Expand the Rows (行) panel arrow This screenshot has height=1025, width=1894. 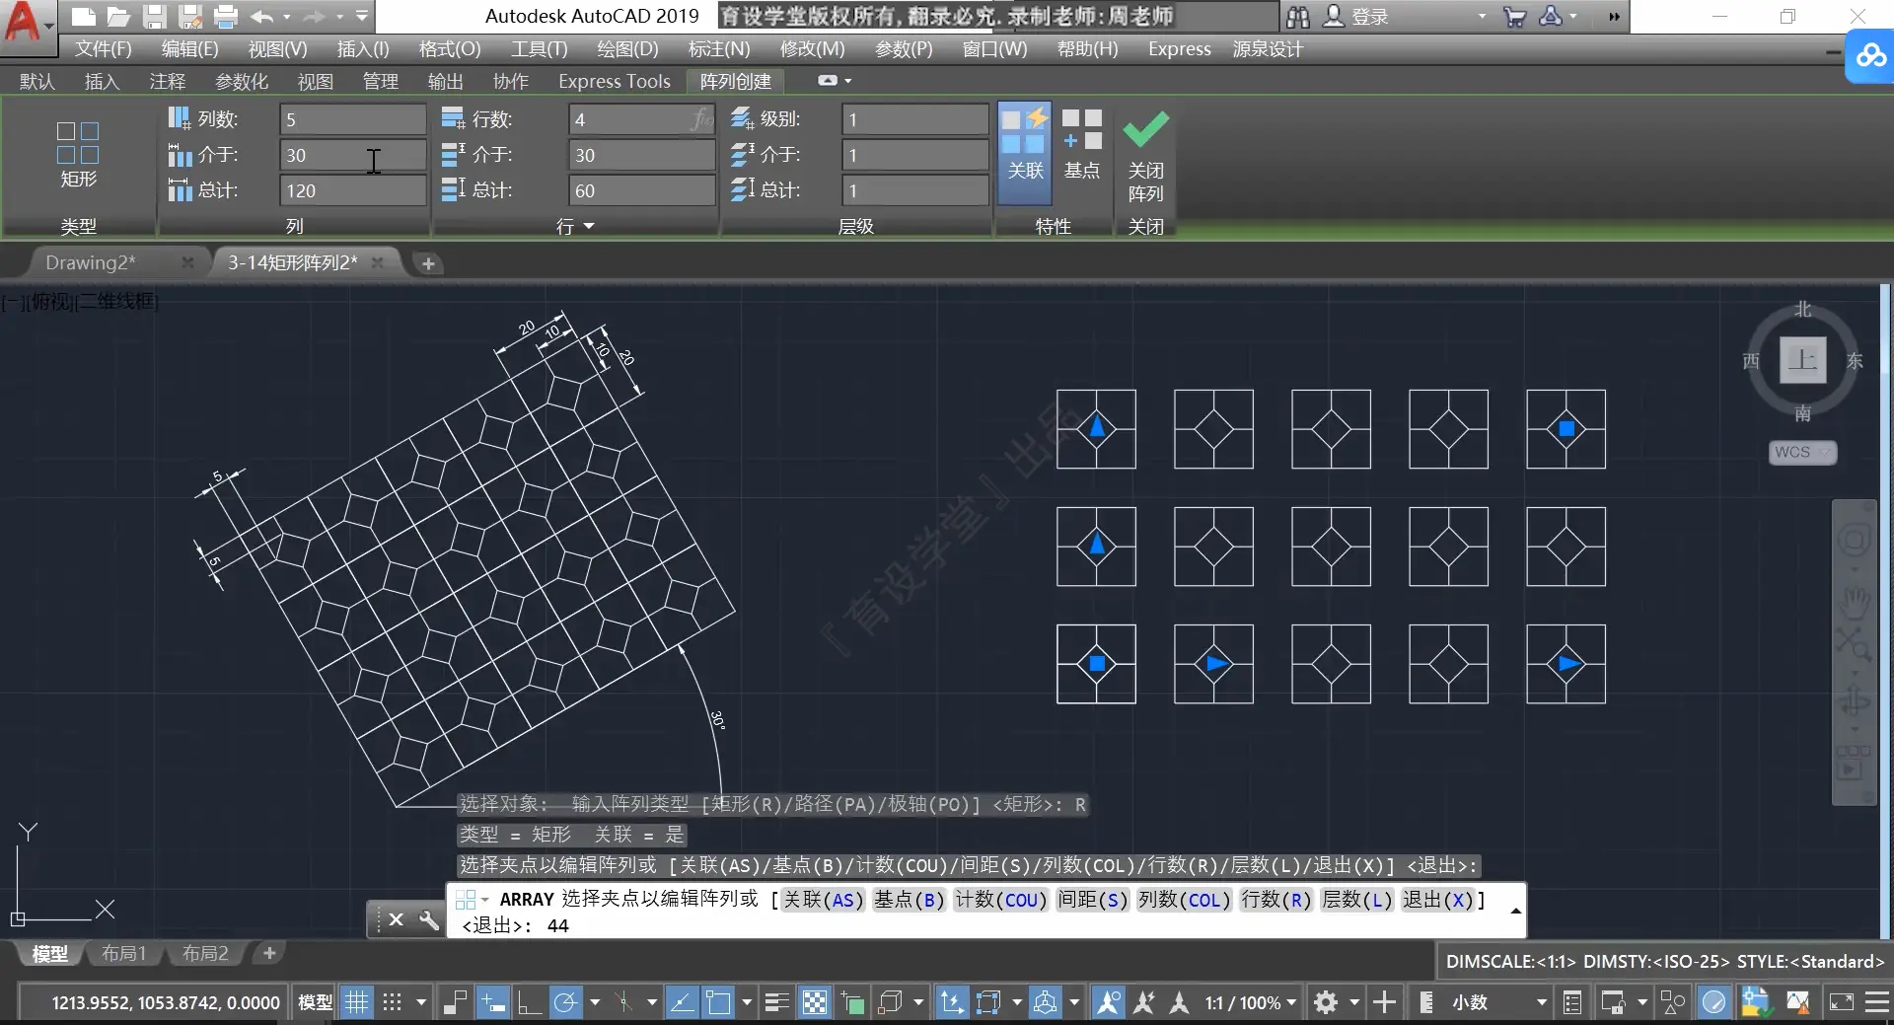coord(589,226)
